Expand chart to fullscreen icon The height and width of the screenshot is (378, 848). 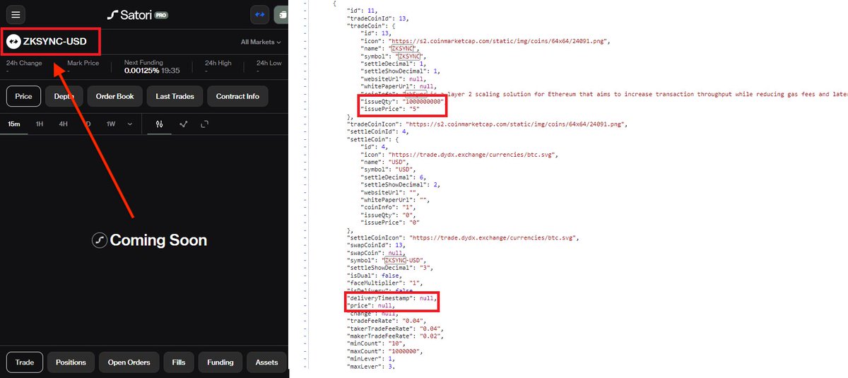coord(205,124)
